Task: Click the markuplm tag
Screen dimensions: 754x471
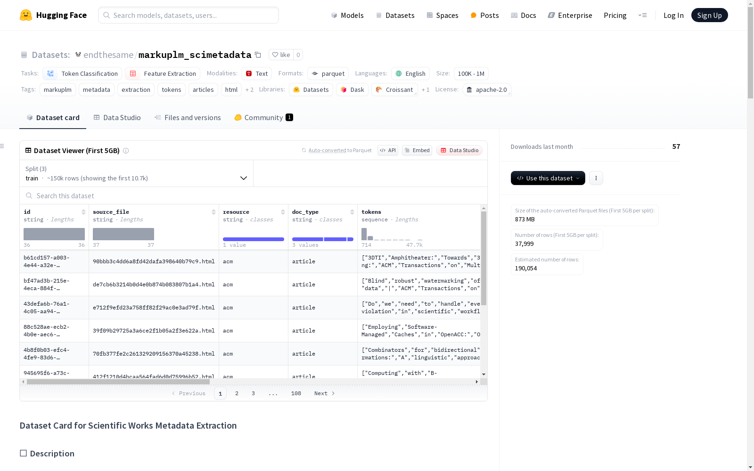Action: point(57,89)
